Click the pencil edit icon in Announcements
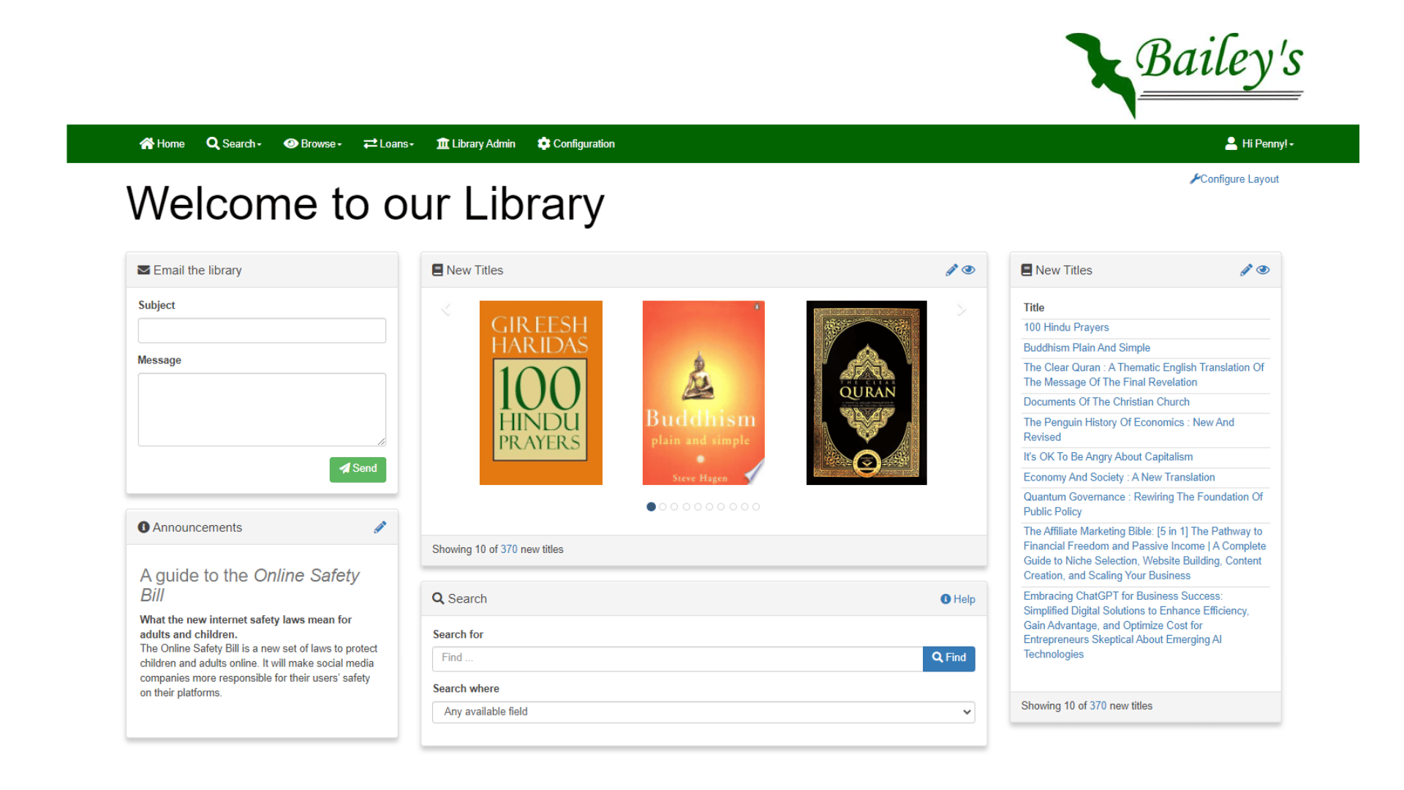The width and height of the screenshot is (1404, 790). 380,527
